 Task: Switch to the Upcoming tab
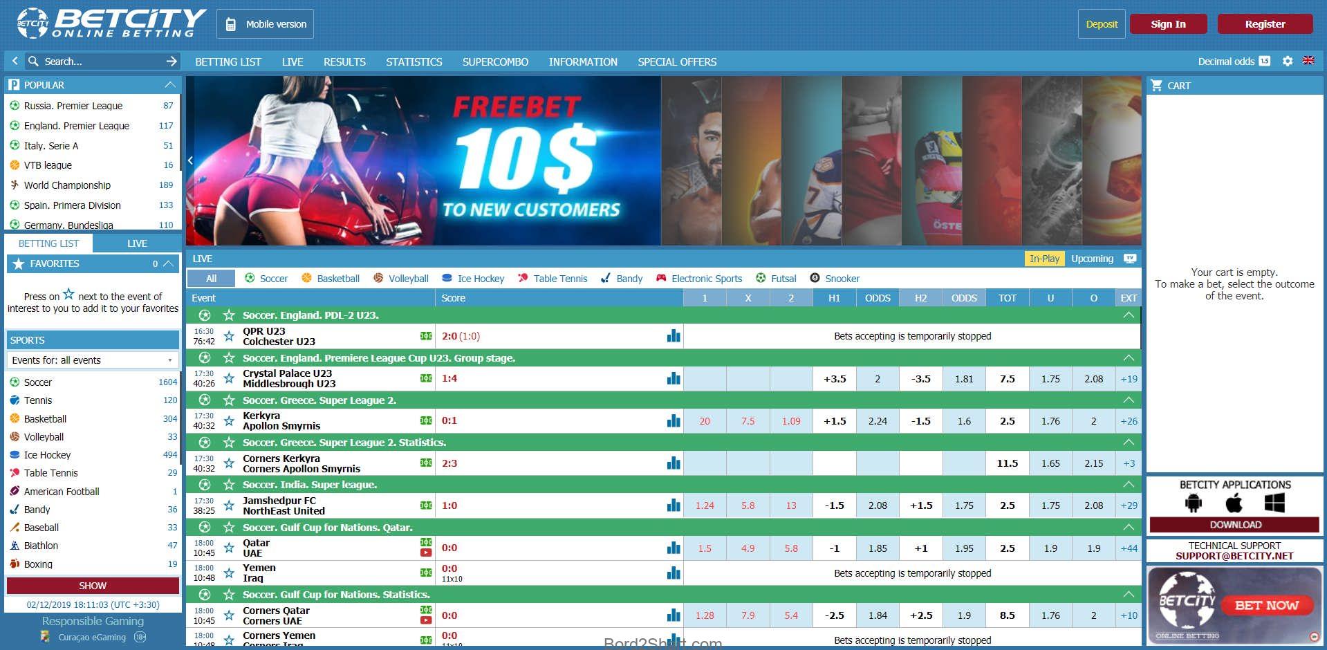tap(1092, 259)
